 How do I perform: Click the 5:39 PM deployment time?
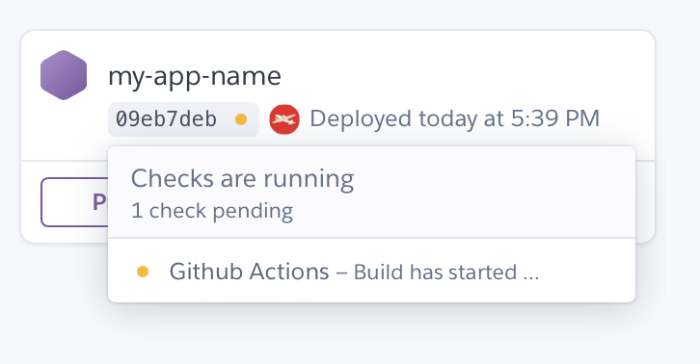pos(555,119)
